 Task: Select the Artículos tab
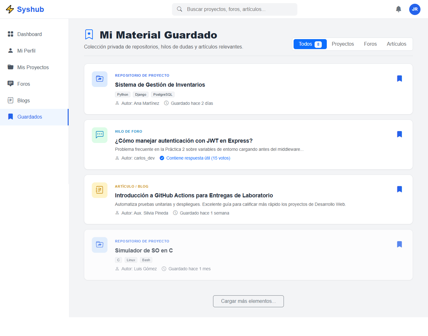396,44
